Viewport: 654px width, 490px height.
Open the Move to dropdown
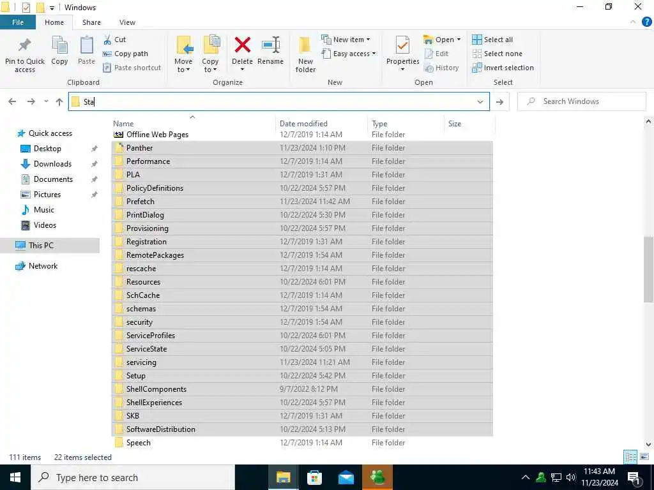point(183,66)
